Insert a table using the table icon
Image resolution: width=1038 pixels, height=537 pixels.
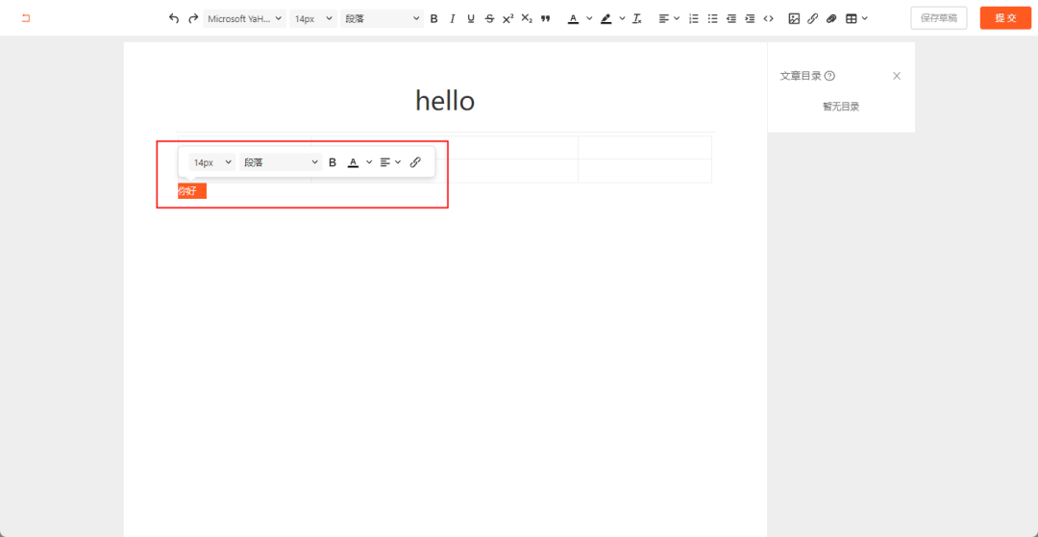click(852, 18)
